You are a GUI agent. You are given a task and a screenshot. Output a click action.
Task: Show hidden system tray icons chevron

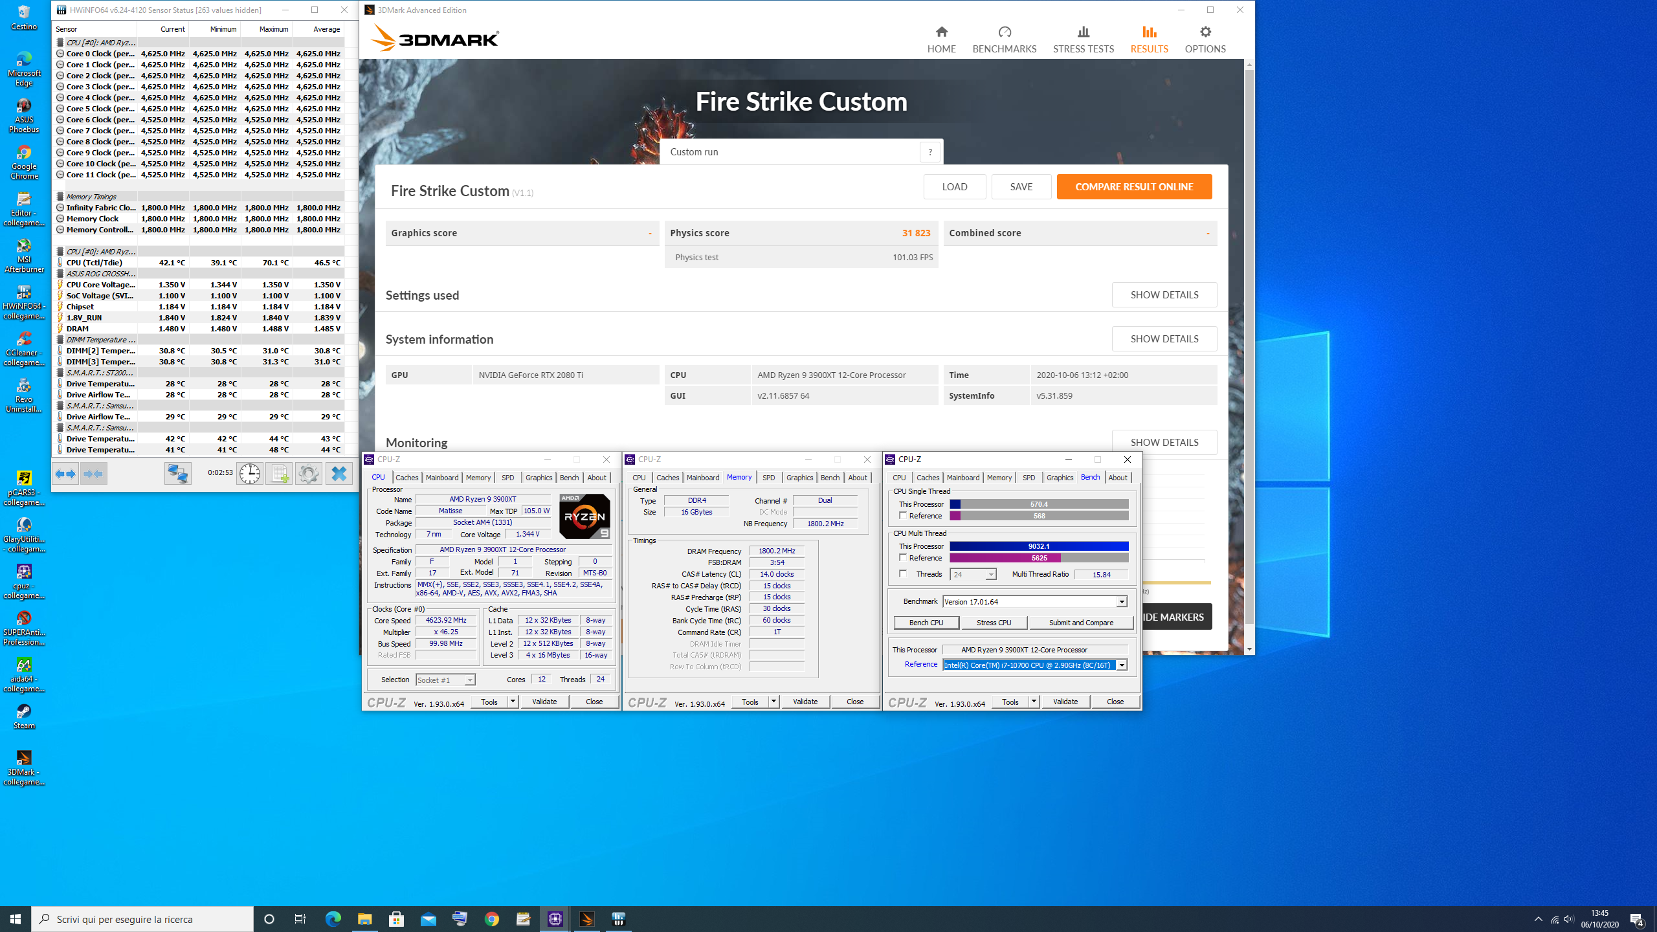click(x=1539, y=919)
